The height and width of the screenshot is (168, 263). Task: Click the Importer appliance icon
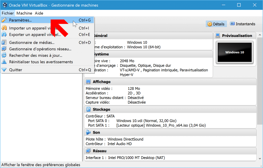4,28
